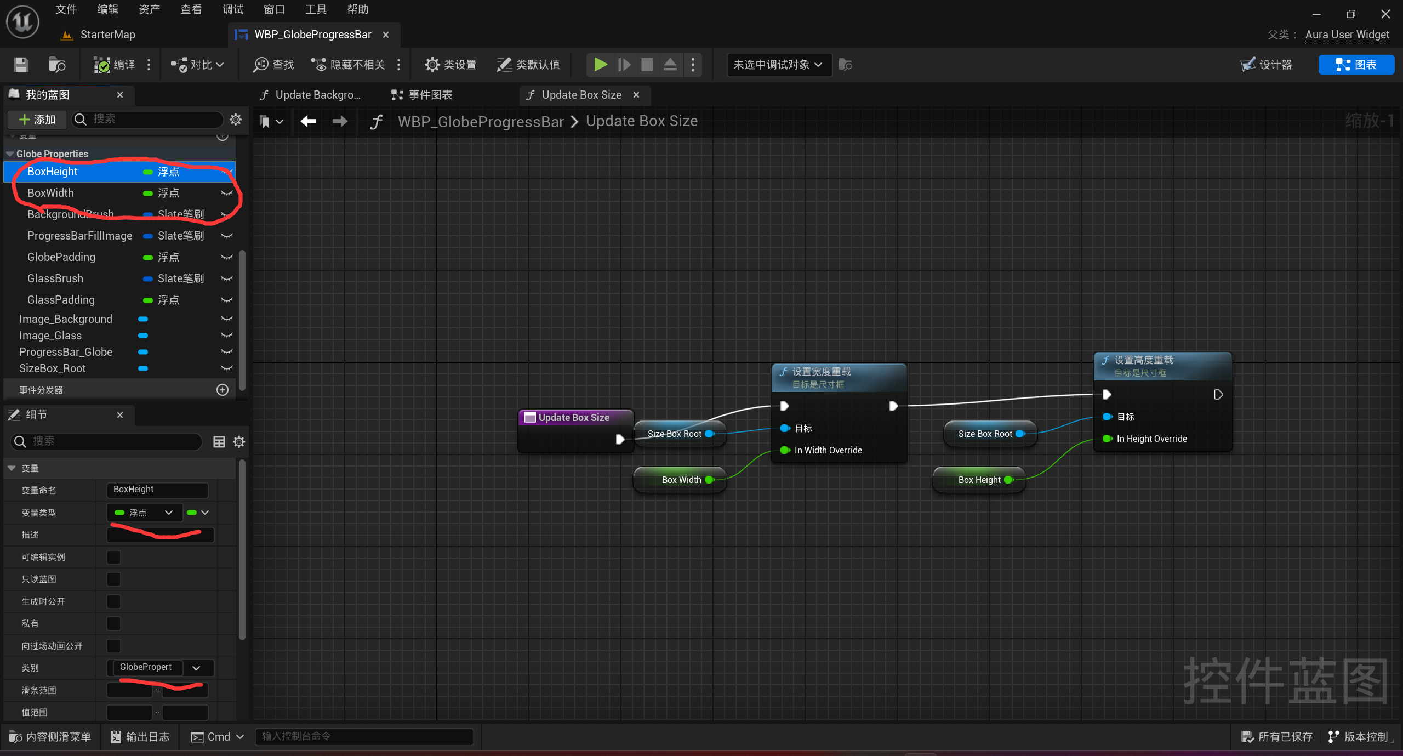Open the 编辑 menu
The image size is (1403, 756).
(107, 9)
